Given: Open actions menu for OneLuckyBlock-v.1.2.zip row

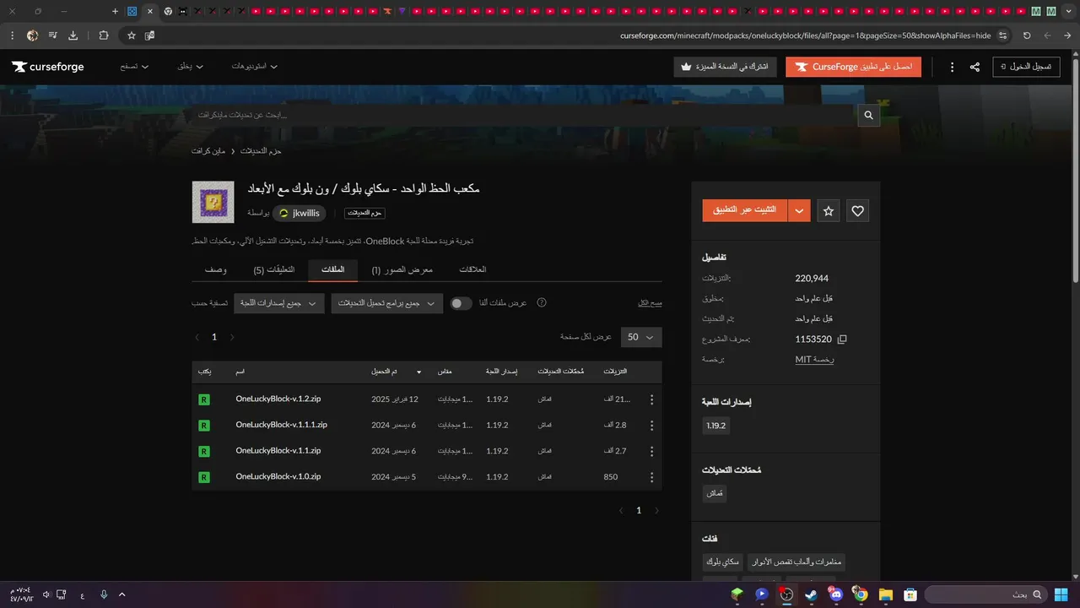Looking at the screenshot, I should [651, 400].
